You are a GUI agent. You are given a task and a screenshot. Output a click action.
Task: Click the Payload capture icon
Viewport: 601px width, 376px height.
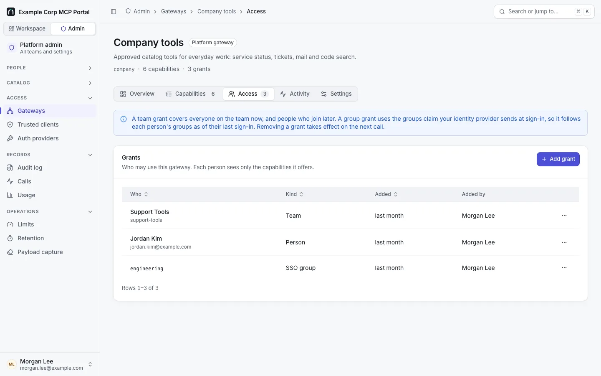(10, 252)
